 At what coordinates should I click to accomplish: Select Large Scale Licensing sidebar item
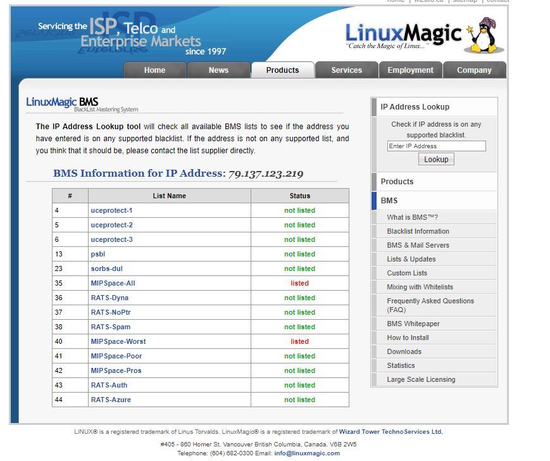(421, 379)
